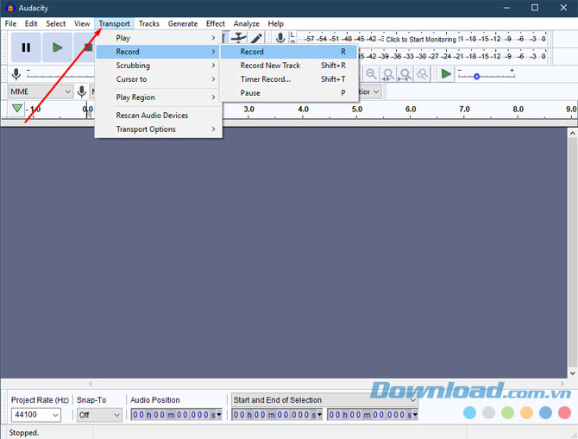Click the Zoom Out magnifier icon
The width and height of the screenshot is (578, 439).
point(371,74)
